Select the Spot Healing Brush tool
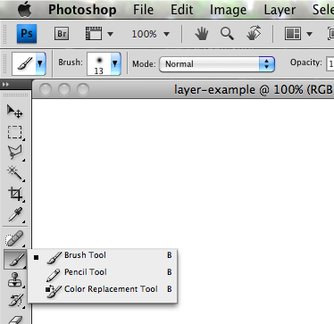334x324 pixels. 14,238
